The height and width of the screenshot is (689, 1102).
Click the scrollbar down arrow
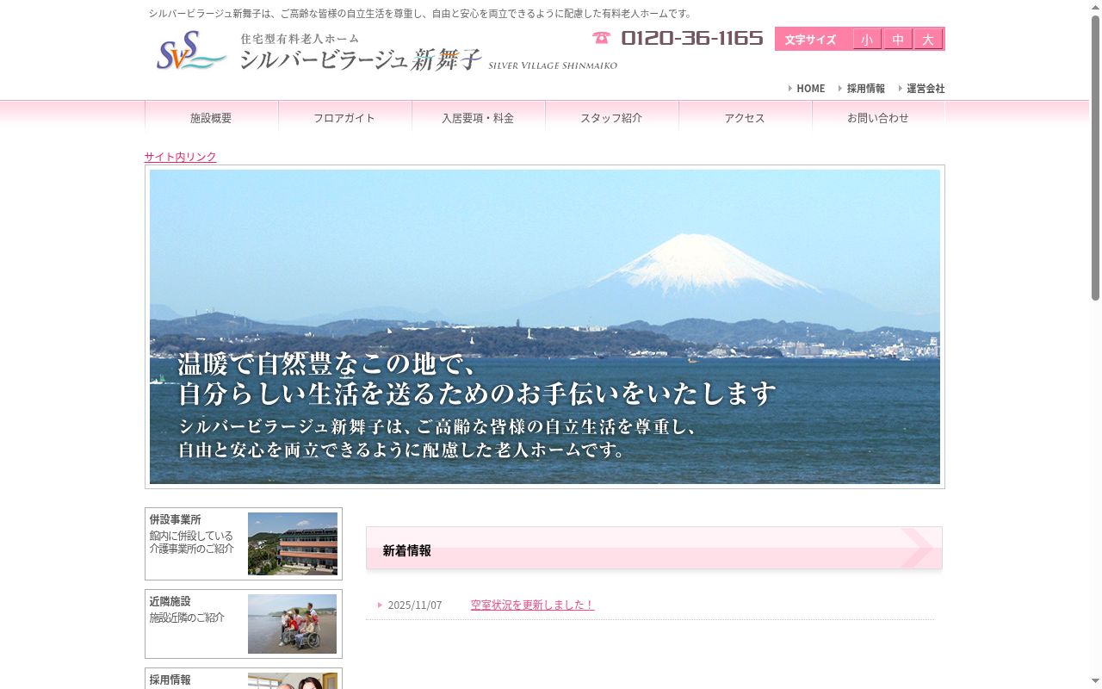coord(1095,682)
